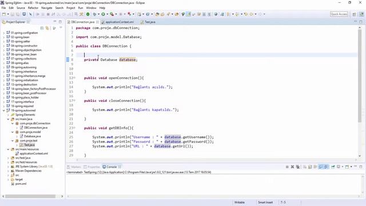This screenshot has width=366, height=206.
Task: Fold the closeConnection method at line 17
Action: click(74, 101)
